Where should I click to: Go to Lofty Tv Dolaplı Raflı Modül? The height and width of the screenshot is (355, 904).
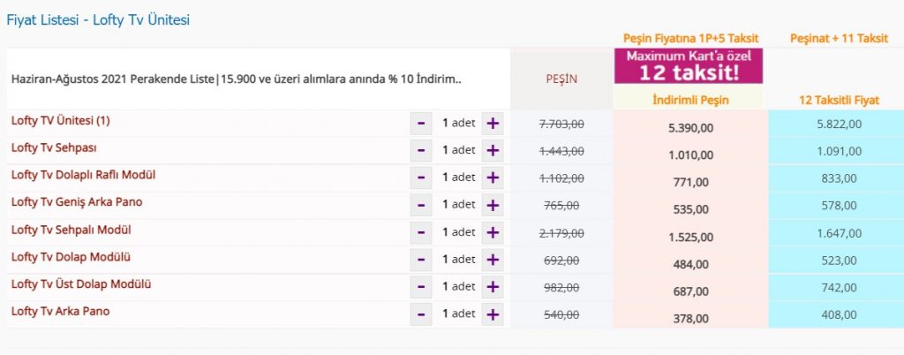(83, 175)
